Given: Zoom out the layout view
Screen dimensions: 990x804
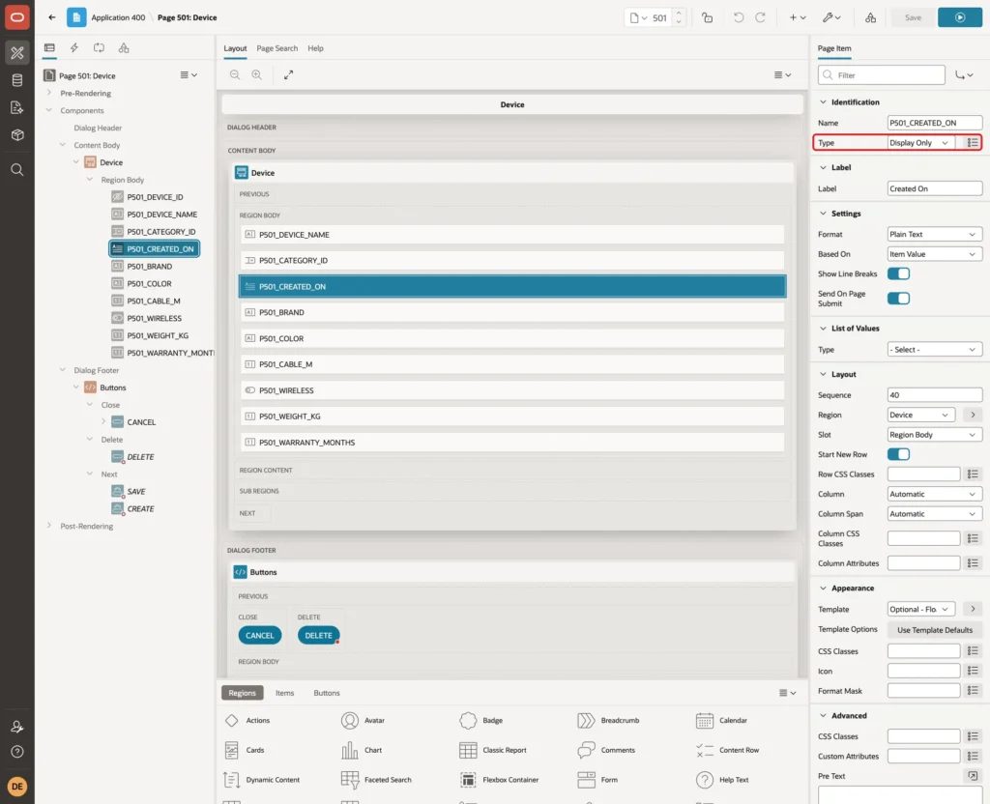Looking at the screenshot, I should (x=235, y=74).
